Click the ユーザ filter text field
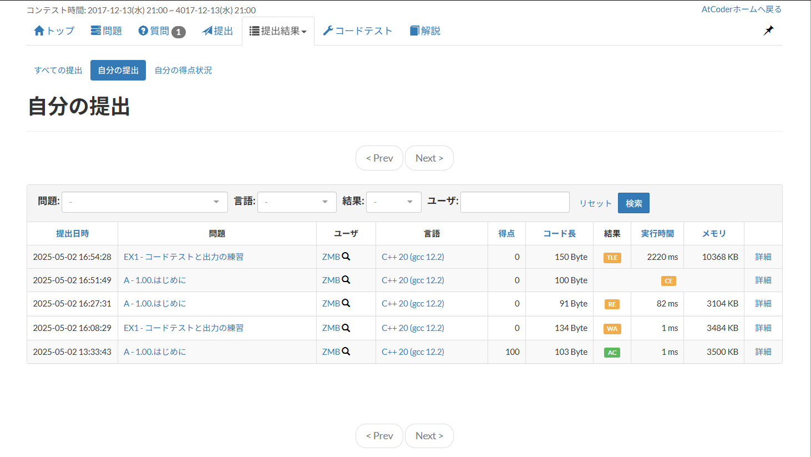811x457 pixels. click(515, 202)
